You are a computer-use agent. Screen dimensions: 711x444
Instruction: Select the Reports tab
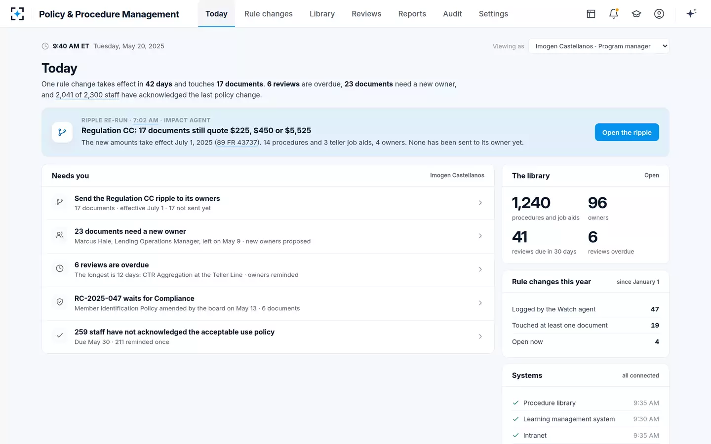(x=412, y=14)
